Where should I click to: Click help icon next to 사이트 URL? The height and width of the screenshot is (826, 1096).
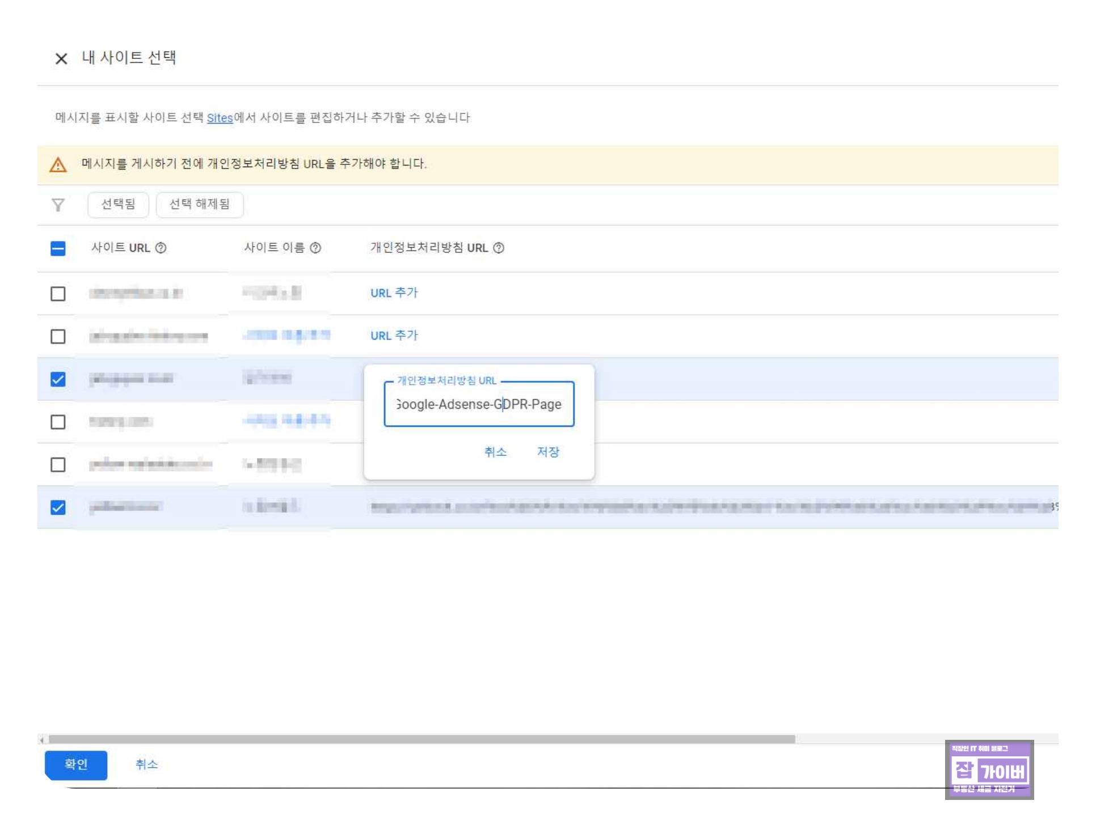pyautogui.click(x=161, y=248)
